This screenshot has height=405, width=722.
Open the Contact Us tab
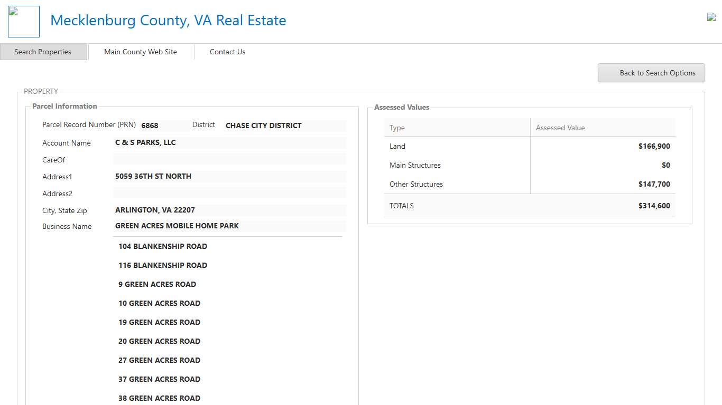(x=227, y=52)
